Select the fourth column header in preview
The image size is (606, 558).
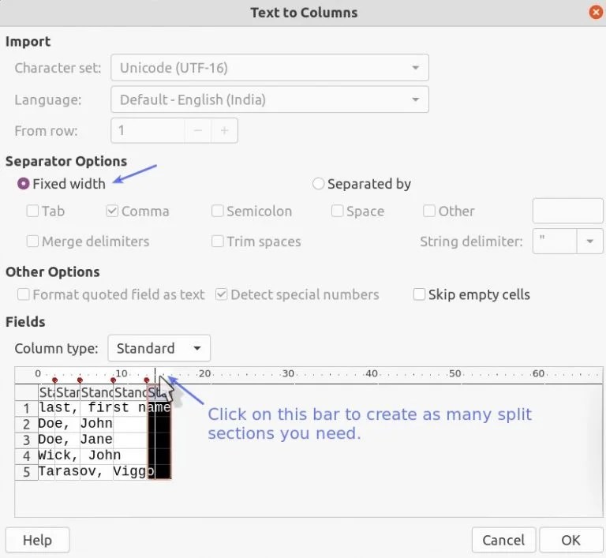(x=130, y=392)
